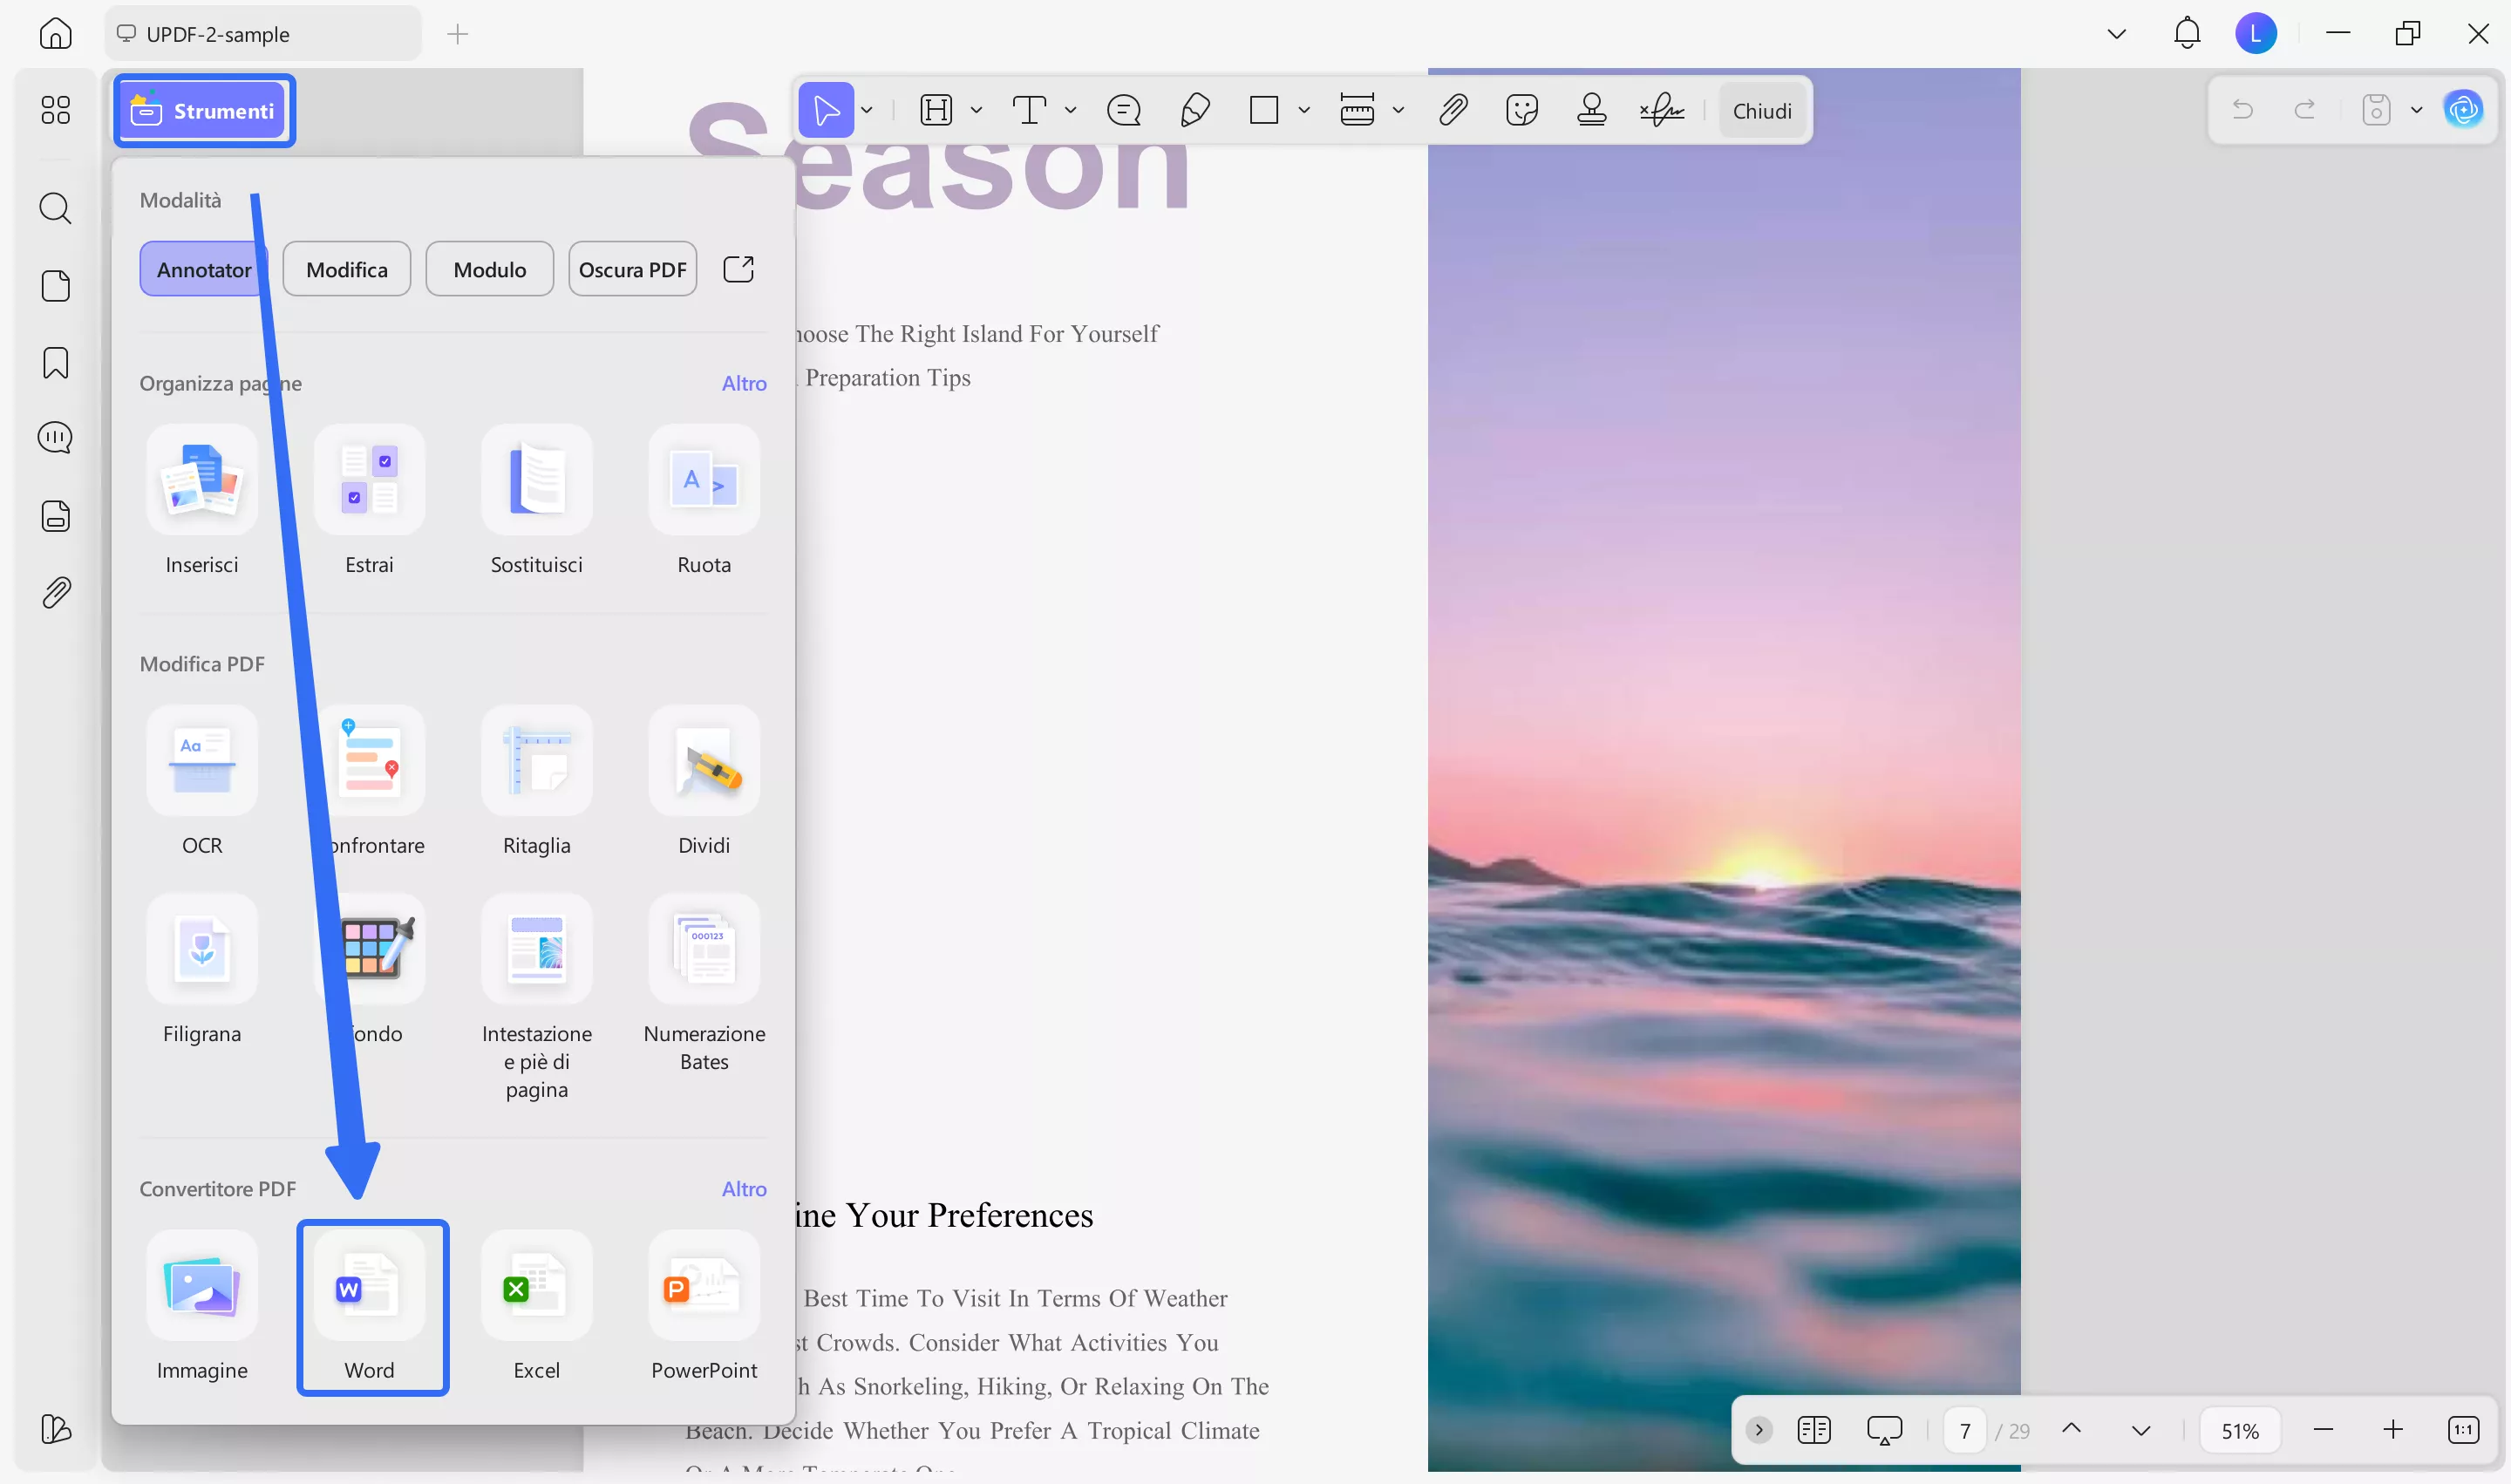Expand the text tool dropdown arrow
The height and width of the screenshot is (1484, 2511).
[1070, 110]
